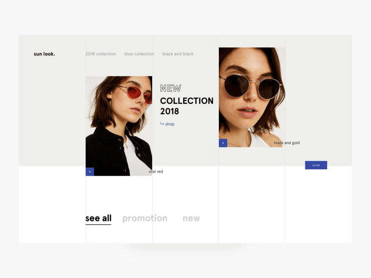
Task: Click the oval red product label
Action: [156, 171]
